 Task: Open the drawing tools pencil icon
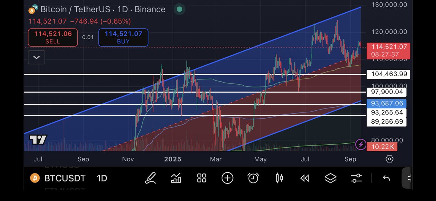point(150,178)
